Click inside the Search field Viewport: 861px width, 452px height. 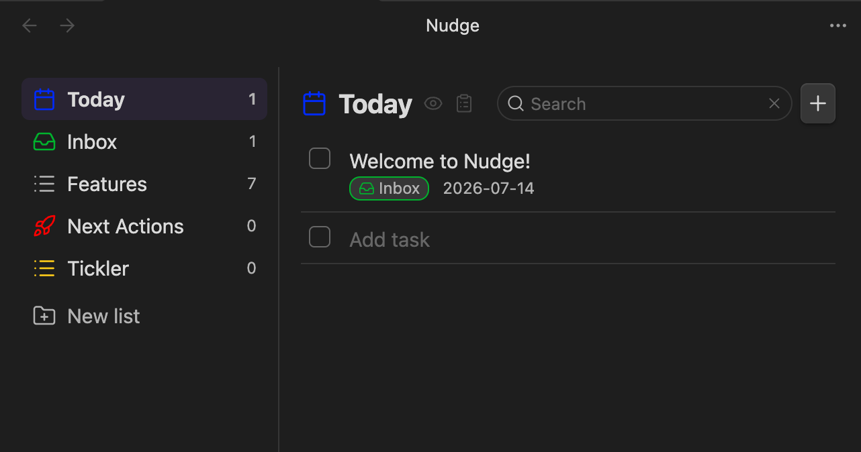645,103
